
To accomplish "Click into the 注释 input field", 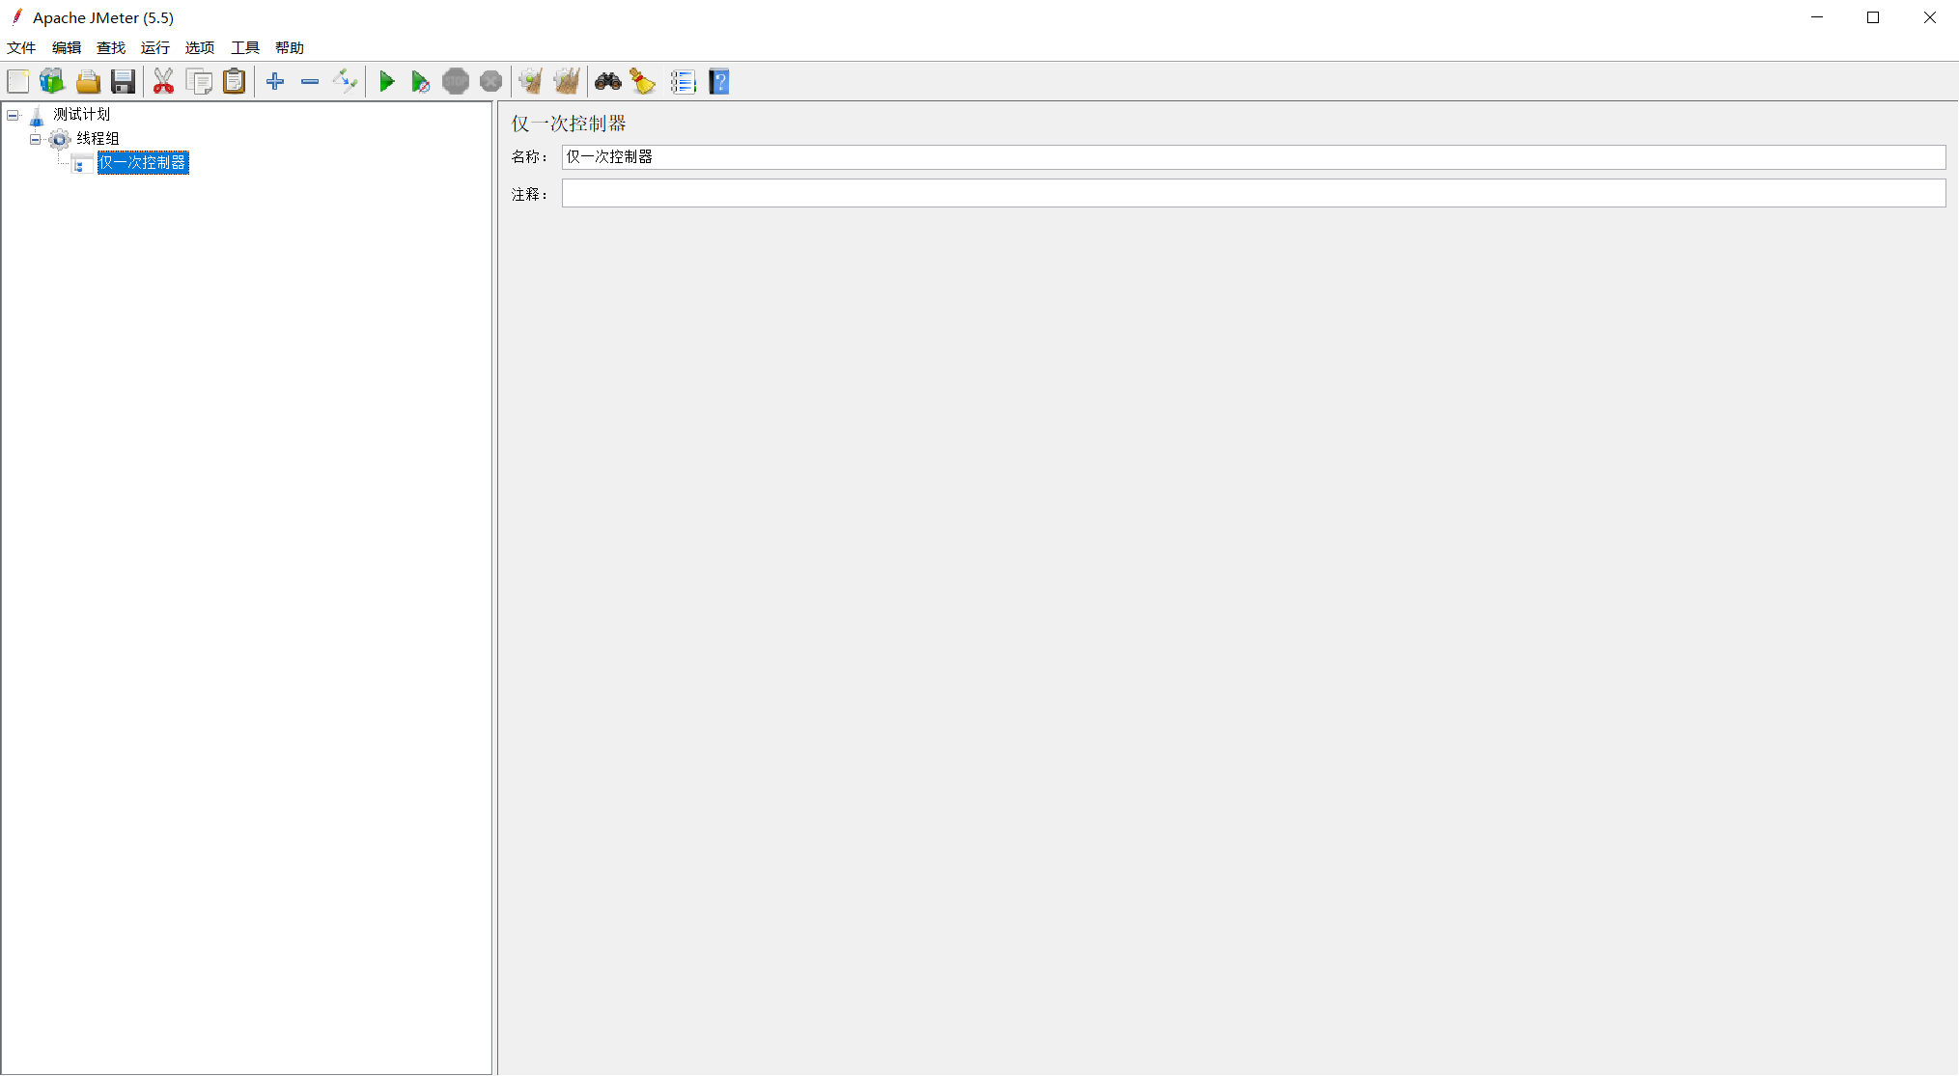I will click(1253, 194).
